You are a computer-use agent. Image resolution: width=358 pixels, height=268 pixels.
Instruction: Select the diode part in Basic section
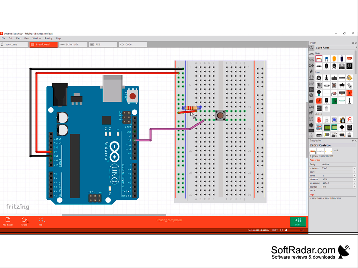pyautogui.click(x=319, y=66)
